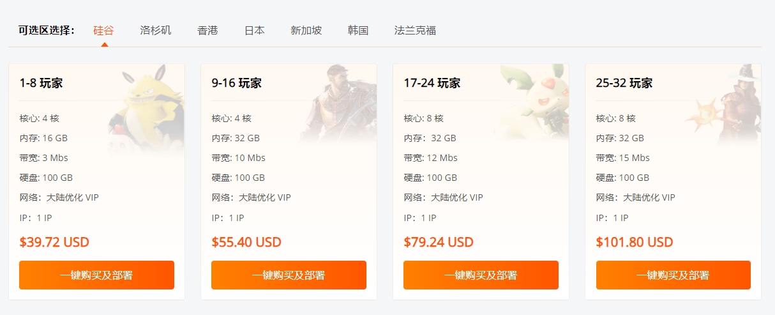Screen dimensions: 775x315
Task: Click the $101.80 USD price
Action: tap(635, 242)
